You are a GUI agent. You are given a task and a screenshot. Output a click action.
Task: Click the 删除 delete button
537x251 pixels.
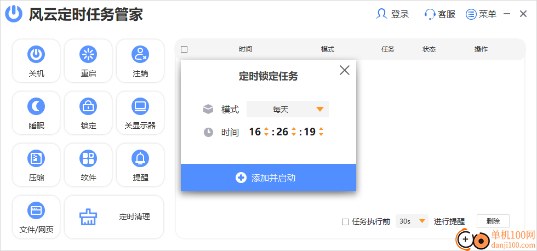(x=493, y=221)
